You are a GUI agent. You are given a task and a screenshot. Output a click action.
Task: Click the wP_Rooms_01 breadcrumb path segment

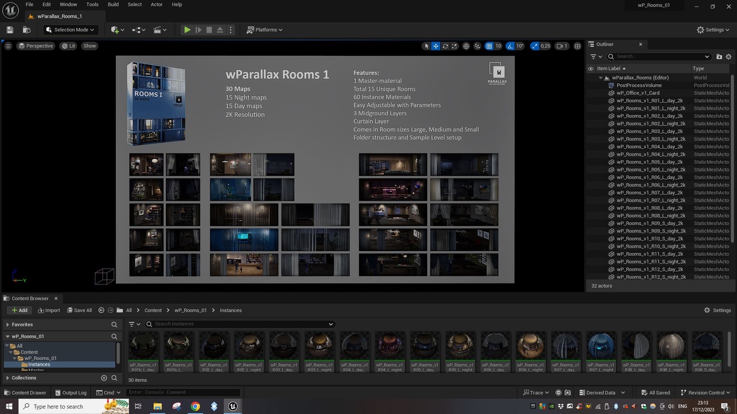click(x=190, y=310)
